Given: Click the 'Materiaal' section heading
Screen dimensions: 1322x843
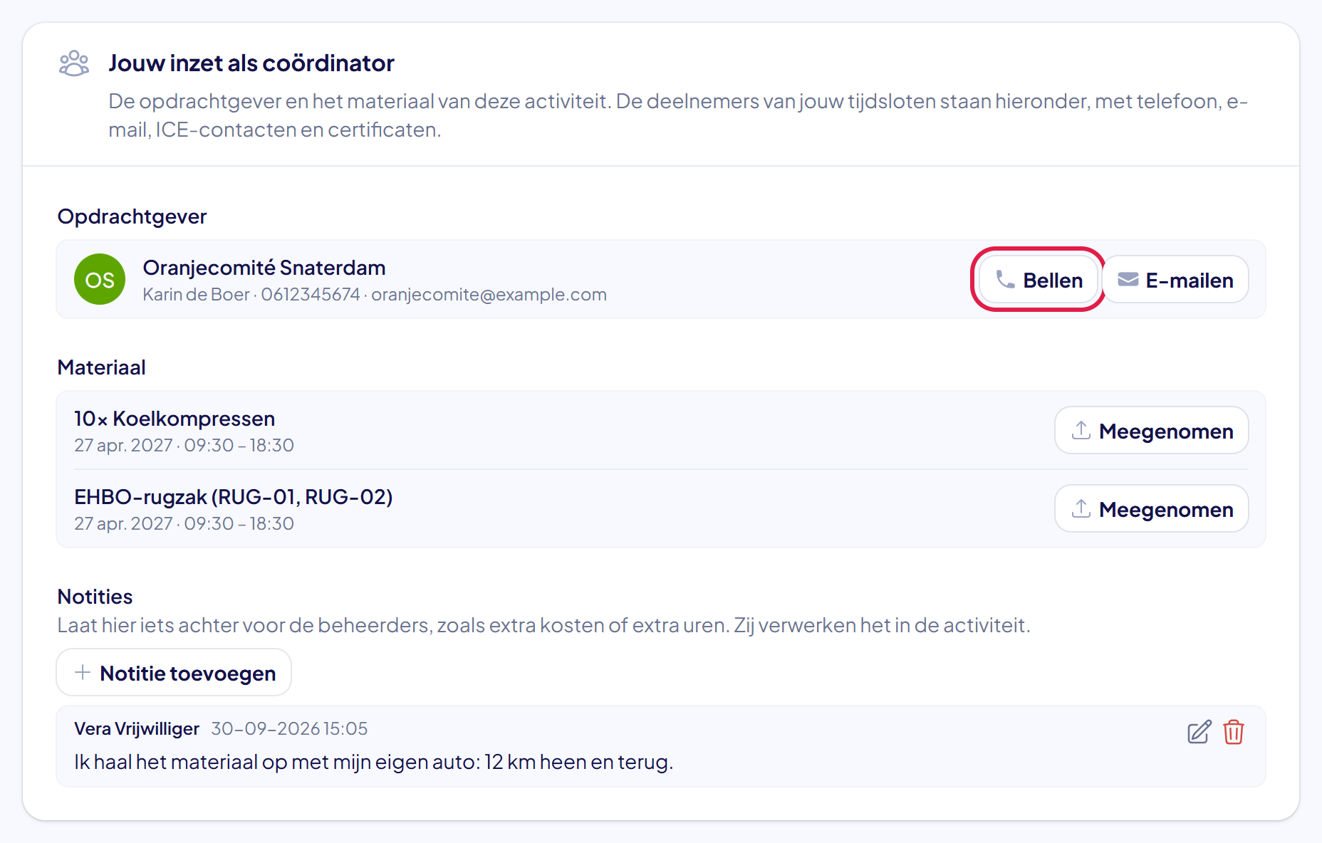Looking at the screenshot, I should [x=102, y=367].
